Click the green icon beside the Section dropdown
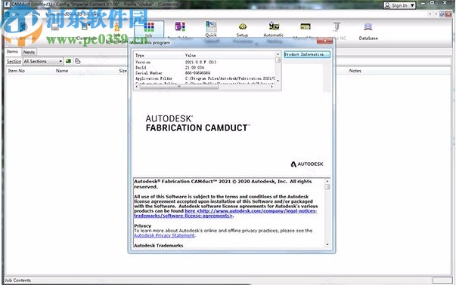The image size is (456, 285). (68, 61)
